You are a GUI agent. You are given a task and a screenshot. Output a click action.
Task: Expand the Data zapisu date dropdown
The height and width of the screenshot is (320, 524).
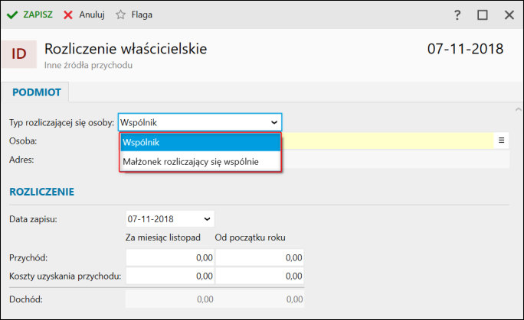tap(207, 219)
